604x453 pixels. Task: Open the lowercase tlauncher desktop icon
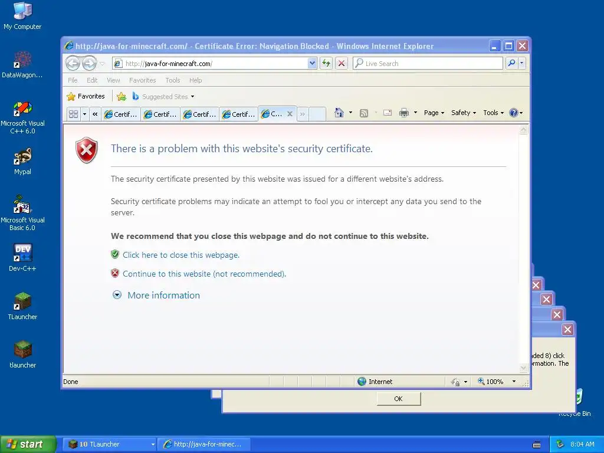click(x=22, y=354)
